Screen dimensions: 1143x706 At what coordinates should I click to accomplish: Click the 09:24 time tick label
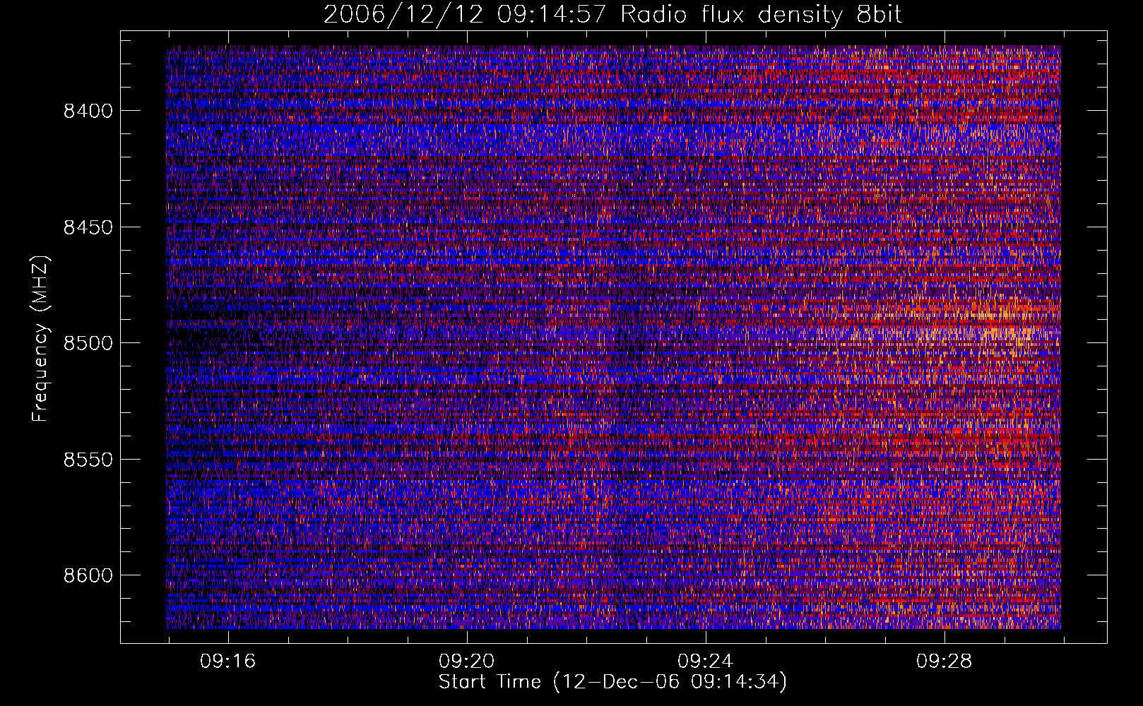(705, 662)
